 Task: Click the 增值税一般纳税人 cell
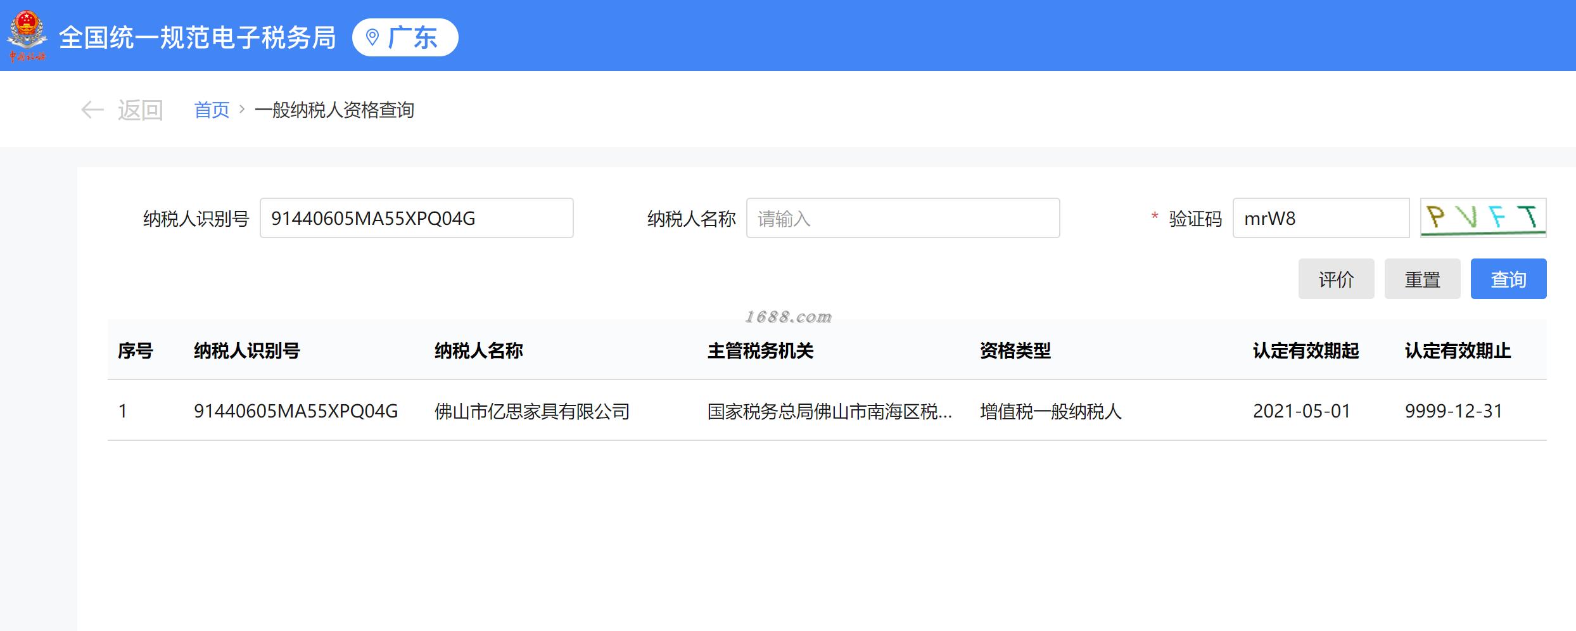pos(1051,411)
